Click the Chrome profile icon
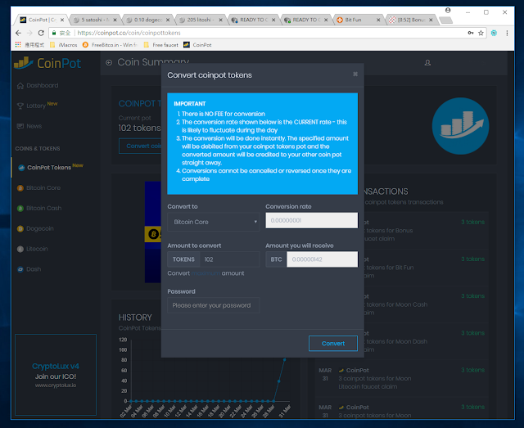This screenshot has width=524, height=428. click(x=448, y=11)
